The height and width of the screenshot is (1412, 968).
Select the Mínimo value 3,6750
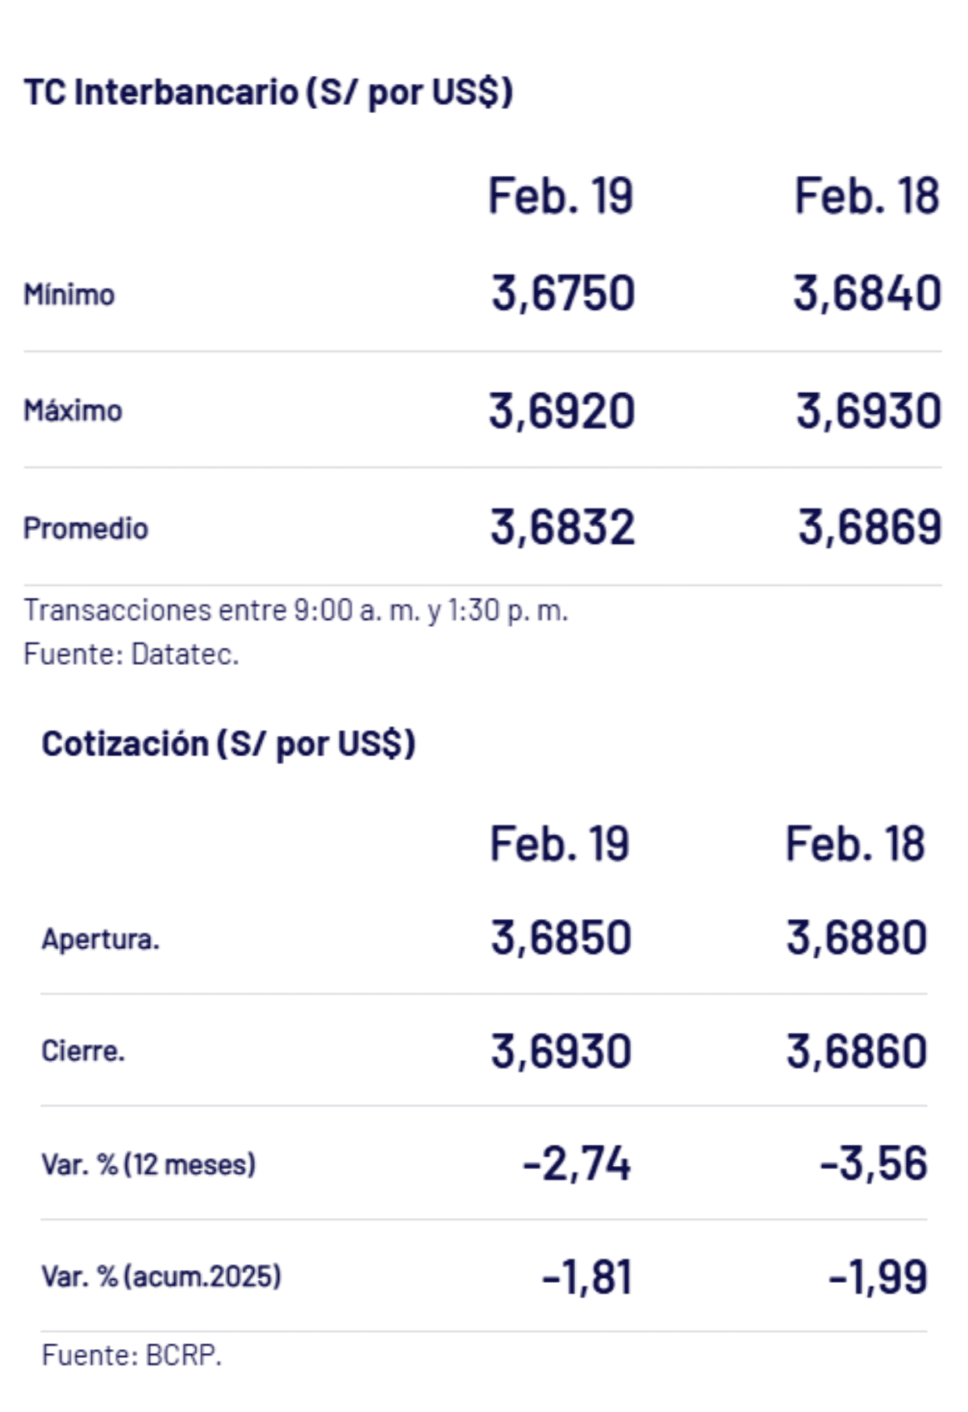[x=563, y=293]
